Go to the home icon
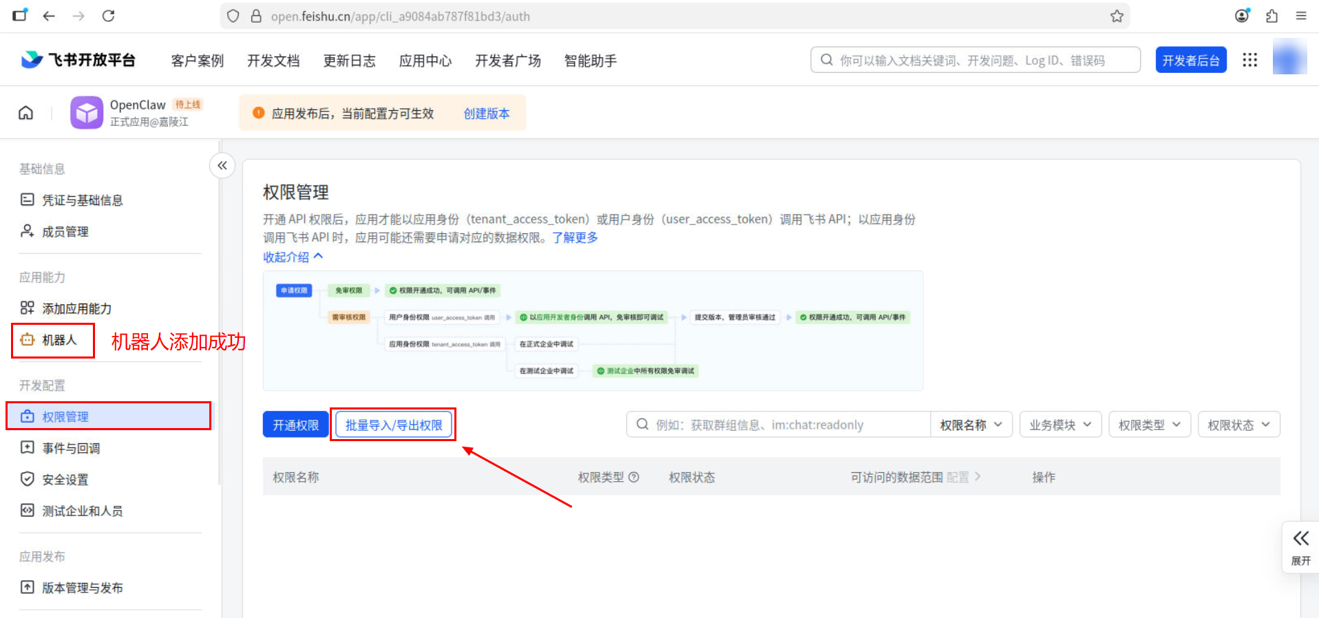Image resolution: width=1319 pixels, height=618 pixels. (x=25, y=112)
